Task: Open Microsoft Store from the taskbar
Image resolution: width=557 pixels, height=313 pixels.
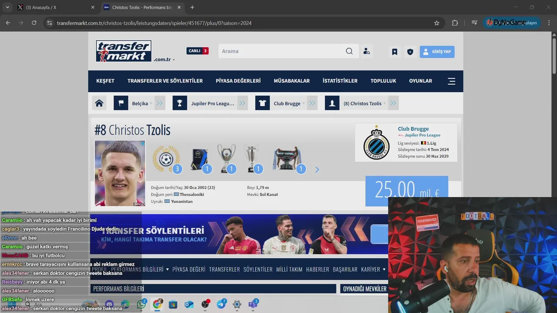Action: [x=173, y=304]
